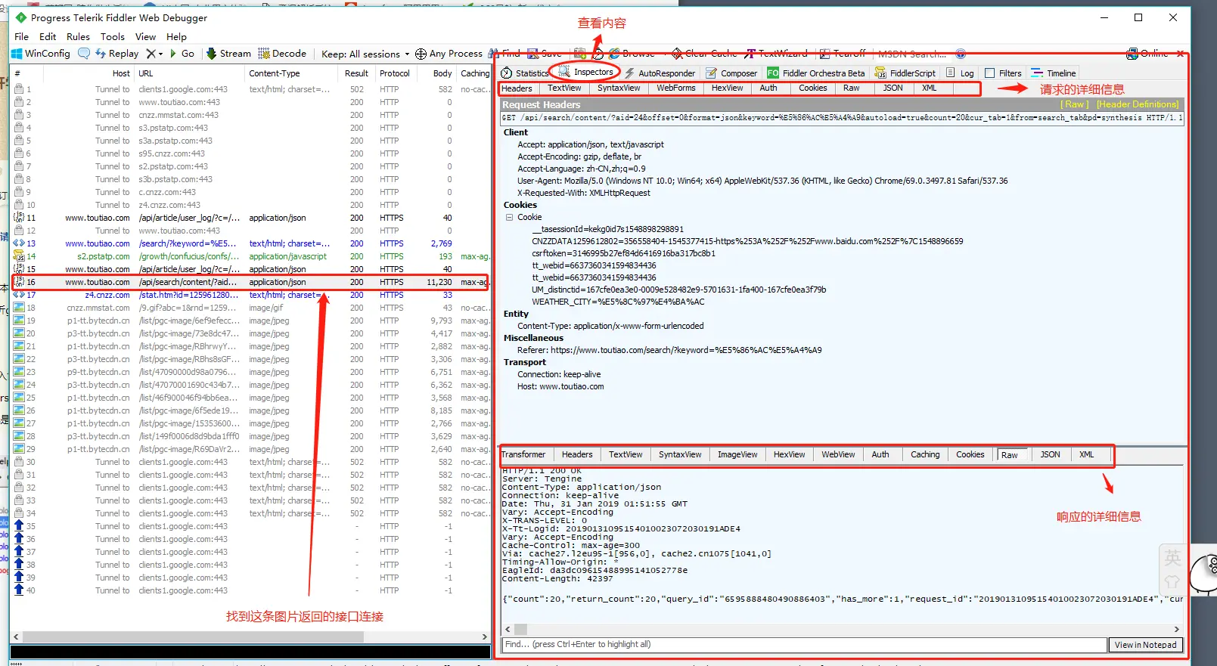Viewport: 1217px width, 666px height.
Task: Click the response pane horizontal scrollbar thumb
Action: click(x=520, y=630)
